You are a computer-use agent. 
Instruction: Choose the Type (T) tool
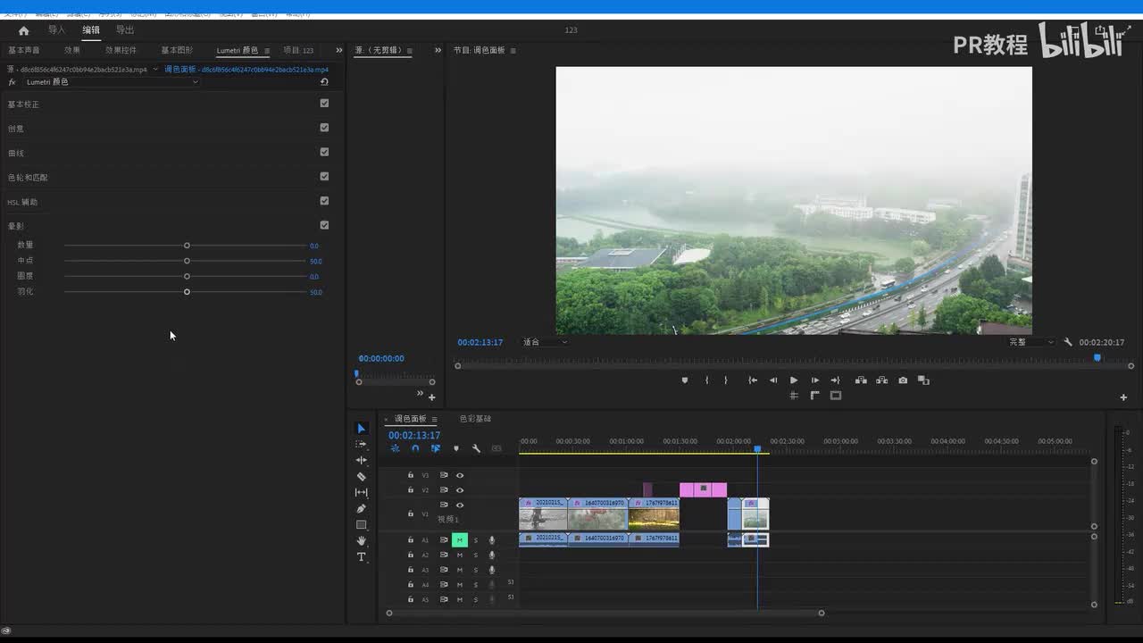click(361, 557)
